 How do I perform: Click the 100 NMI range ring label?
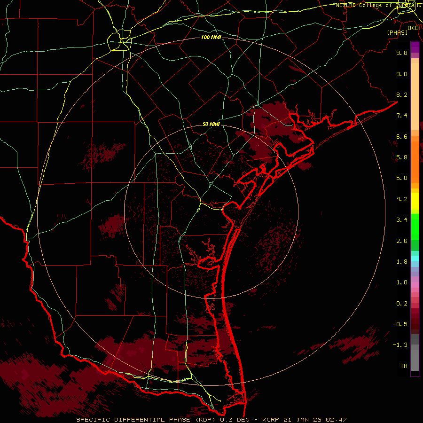(x=211, y=37)
